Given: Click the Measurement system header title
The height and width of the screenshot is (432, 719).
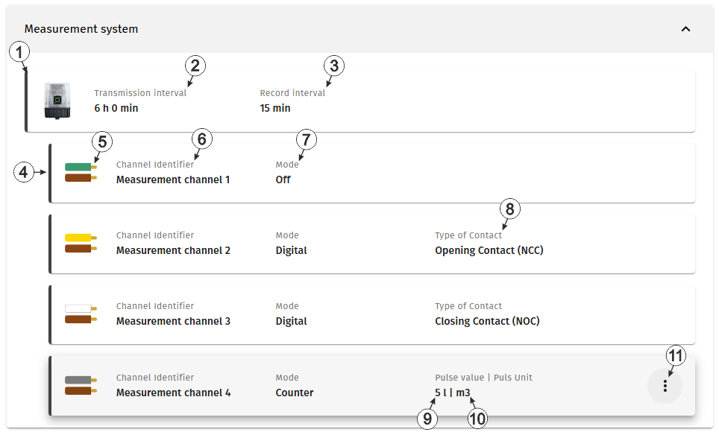Looking at the screenshot, I should (x=81, y=29).
